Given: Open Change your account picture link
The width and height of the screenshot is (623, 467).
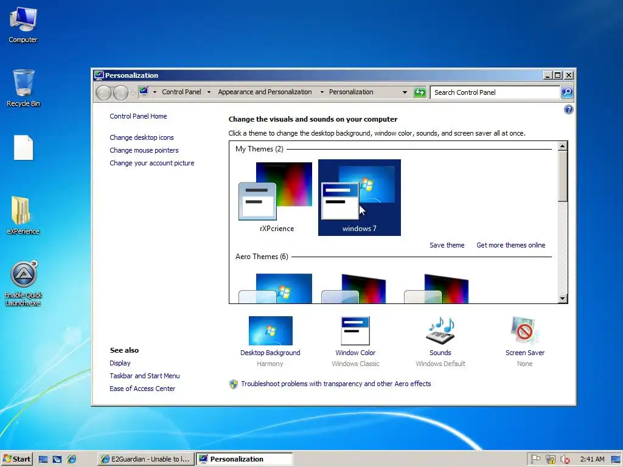Looking at the screenshot, I should click(151, 163).
